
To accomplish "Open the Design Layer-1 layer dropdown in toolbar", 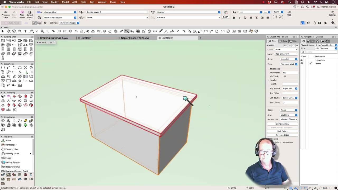I will pos(117,12).
